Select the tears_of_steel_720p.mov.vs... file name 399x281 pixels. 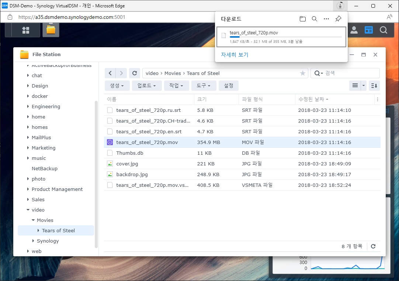(x=152, y=185)
